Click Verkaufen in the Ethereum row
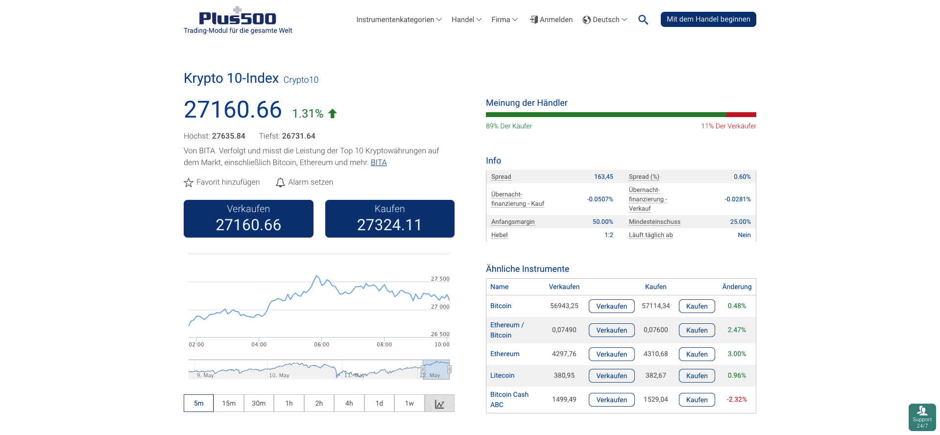The image size is (940, 435). [x=612, y=354]
